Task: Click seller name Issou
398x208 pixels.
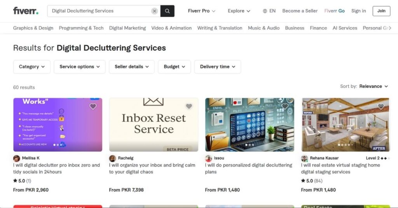Action: click(x=219, y=158)
